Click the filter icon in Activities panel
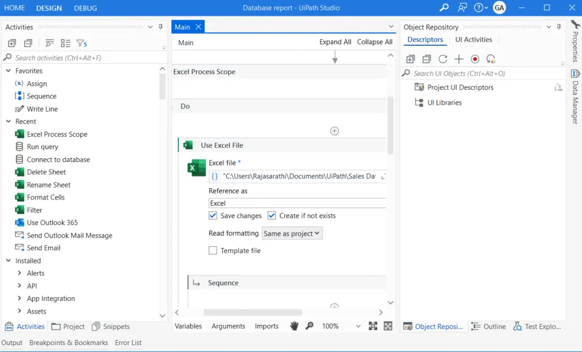This screenshot has width=582, height=352. [x=81, y=44]
